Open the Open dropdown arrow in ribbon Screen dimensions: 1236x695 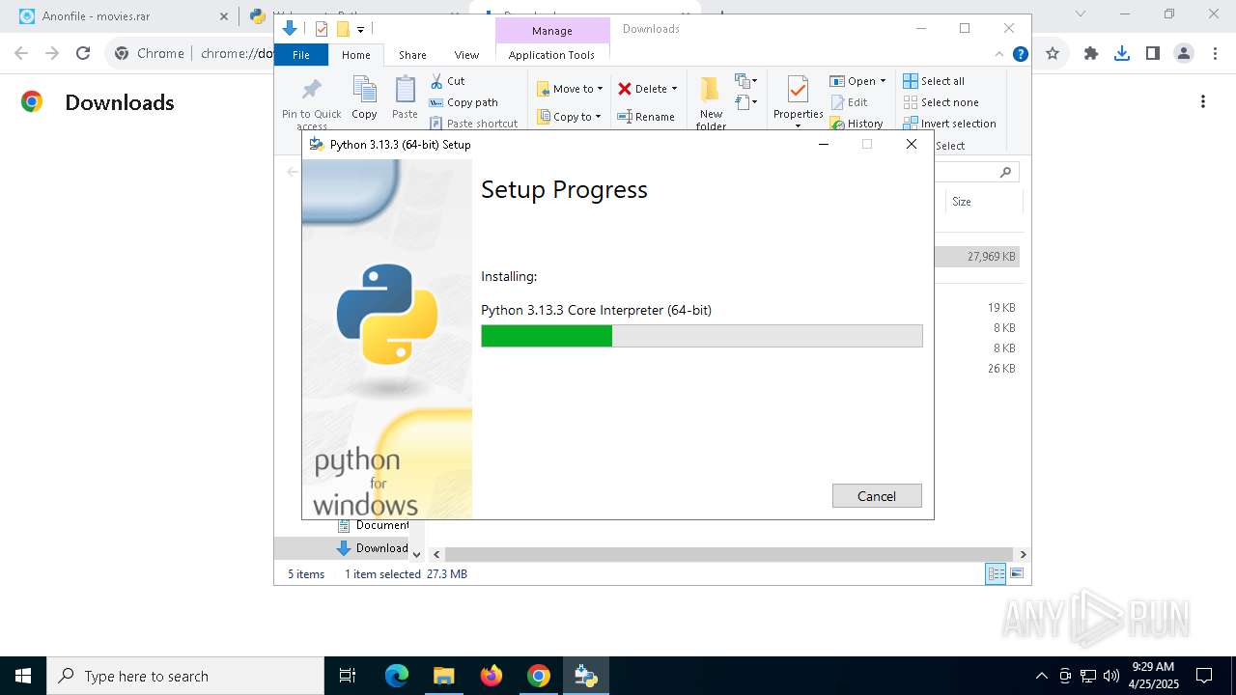click(x=883, y=81)
